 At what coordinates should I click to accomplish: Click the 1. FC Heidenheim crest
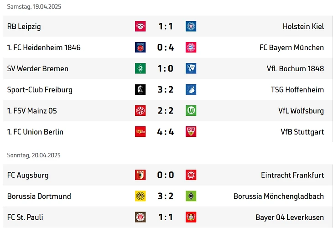click(140, 47)
